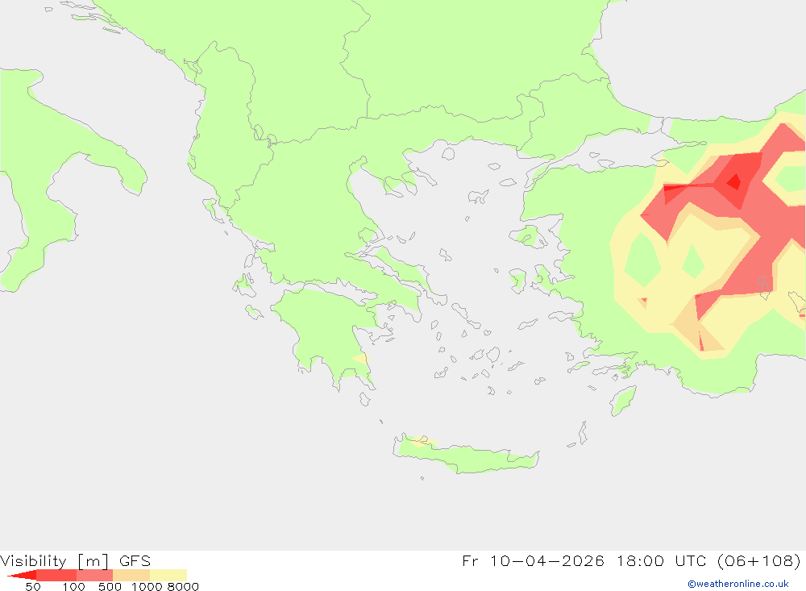Click the pale yellow 1000–8000 m legend swatch
Image resolution: width=806 pixels, height=591 pixels.
(x=168, y=575)
